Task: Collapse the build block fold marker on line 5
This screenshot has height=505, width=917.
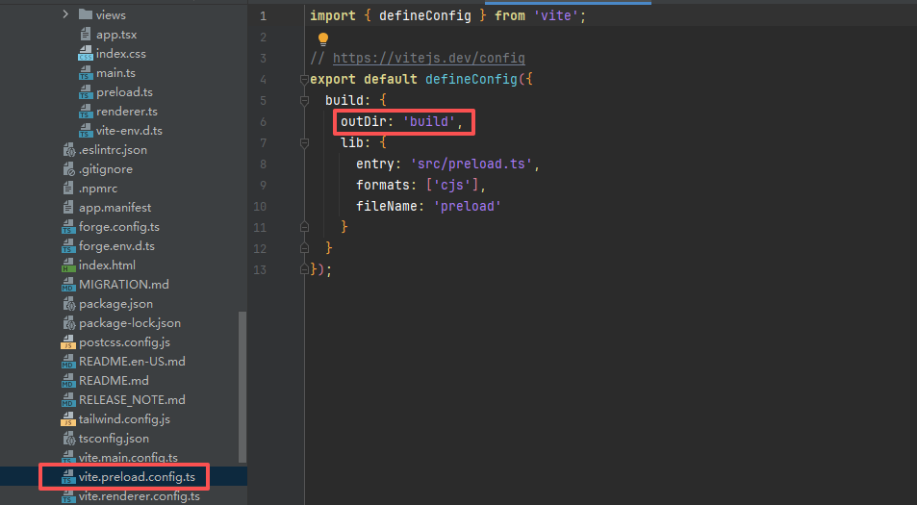Action: pyautogui.click(x=304, y=101)
